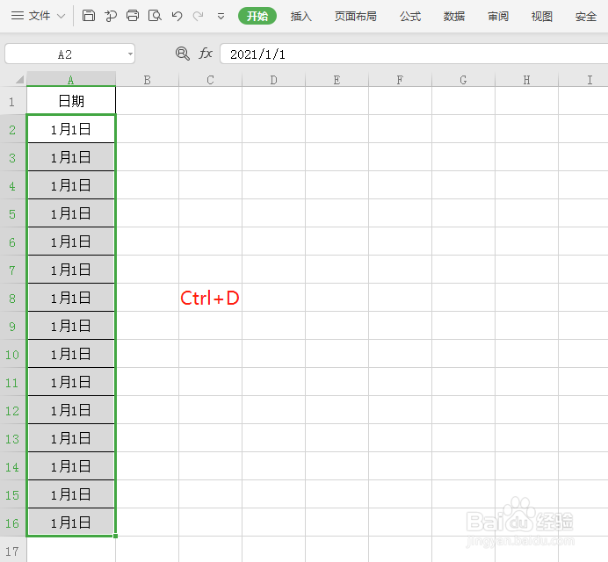Open Print Preview icon
Viewport: 608px width, 562px height.
coord(155,16)
